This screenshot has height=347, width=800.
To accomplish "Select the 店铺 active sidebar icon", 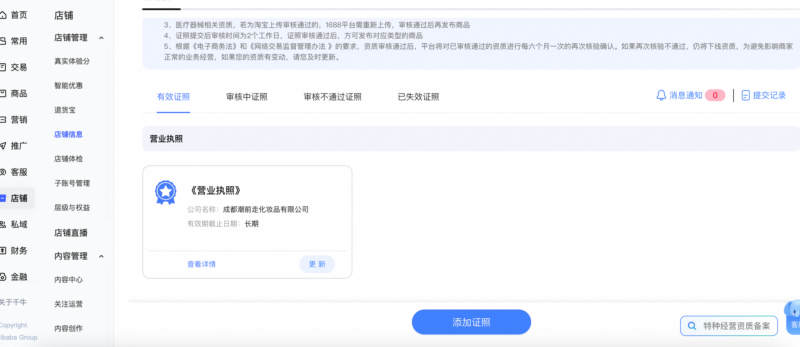I will pos(3,198).
